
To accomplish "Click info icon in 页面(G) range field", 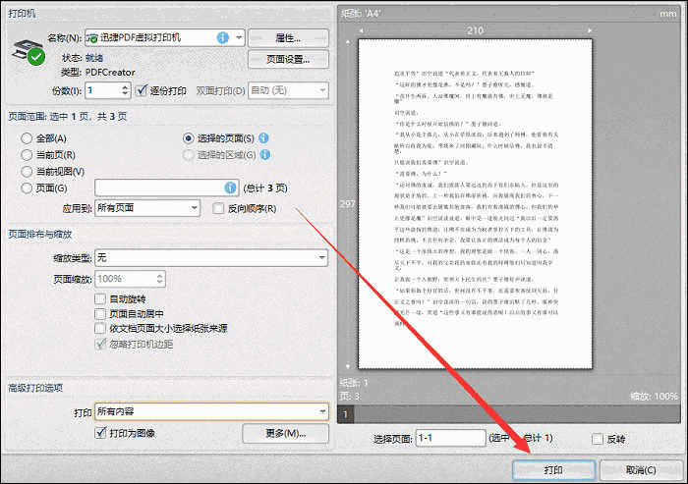I will coord(230,188).
